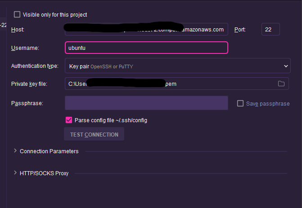Click into the Username field with ubuntu
This screenshot has width=302, height=208.
146,48
